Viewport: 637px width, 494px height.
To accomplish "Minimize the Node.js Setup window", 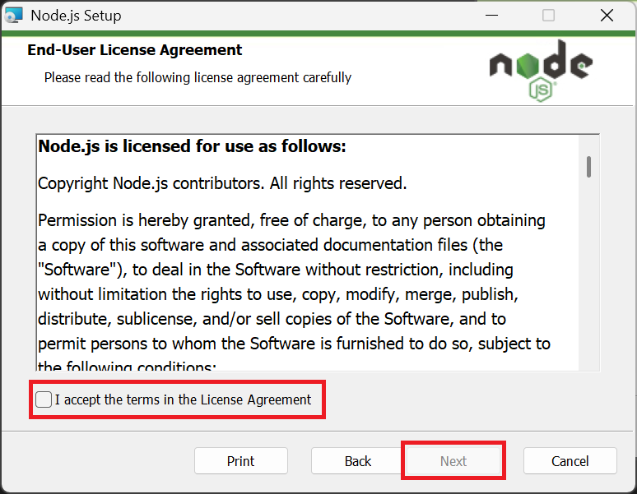I will point(491,15).
